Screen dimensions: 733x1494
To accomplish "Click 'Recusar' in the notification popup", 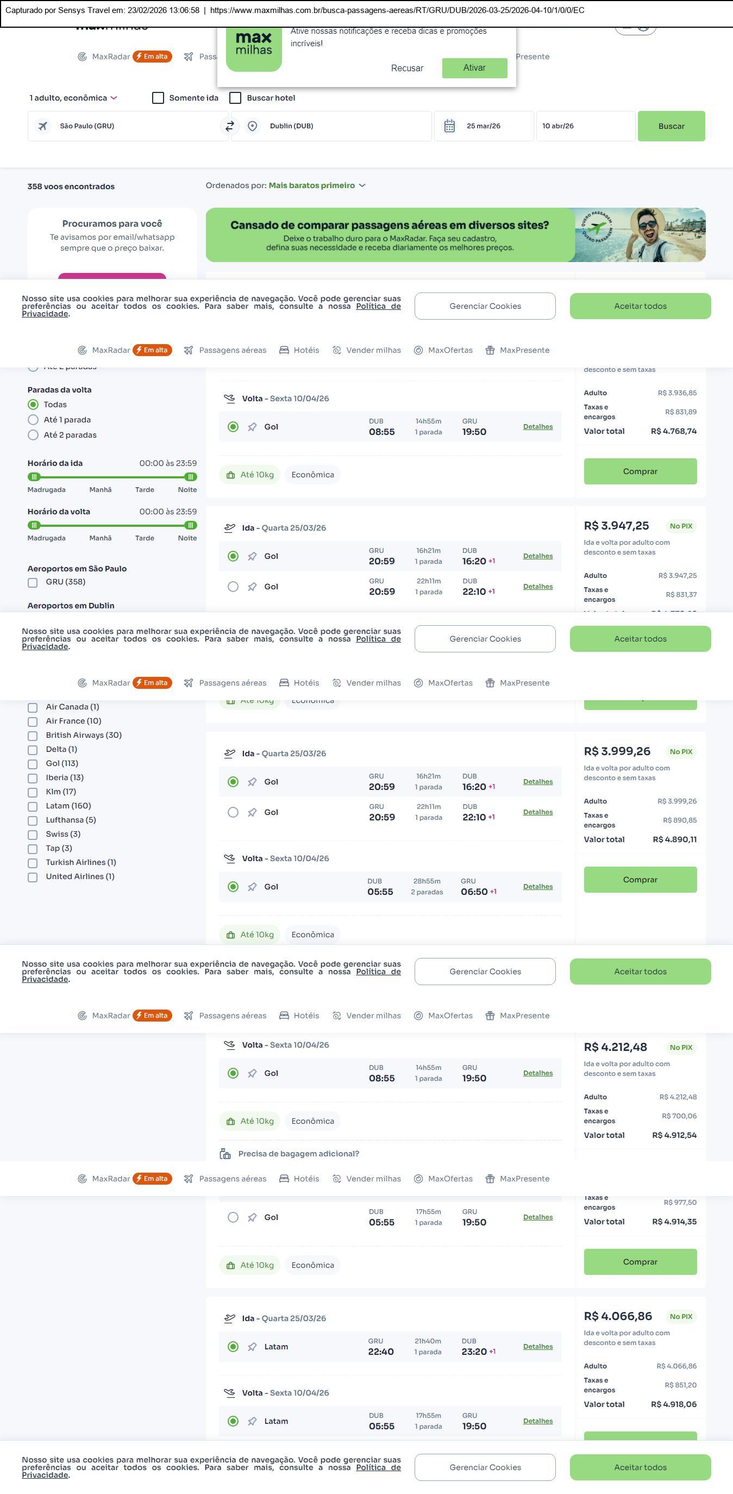I will pos(407,69).
